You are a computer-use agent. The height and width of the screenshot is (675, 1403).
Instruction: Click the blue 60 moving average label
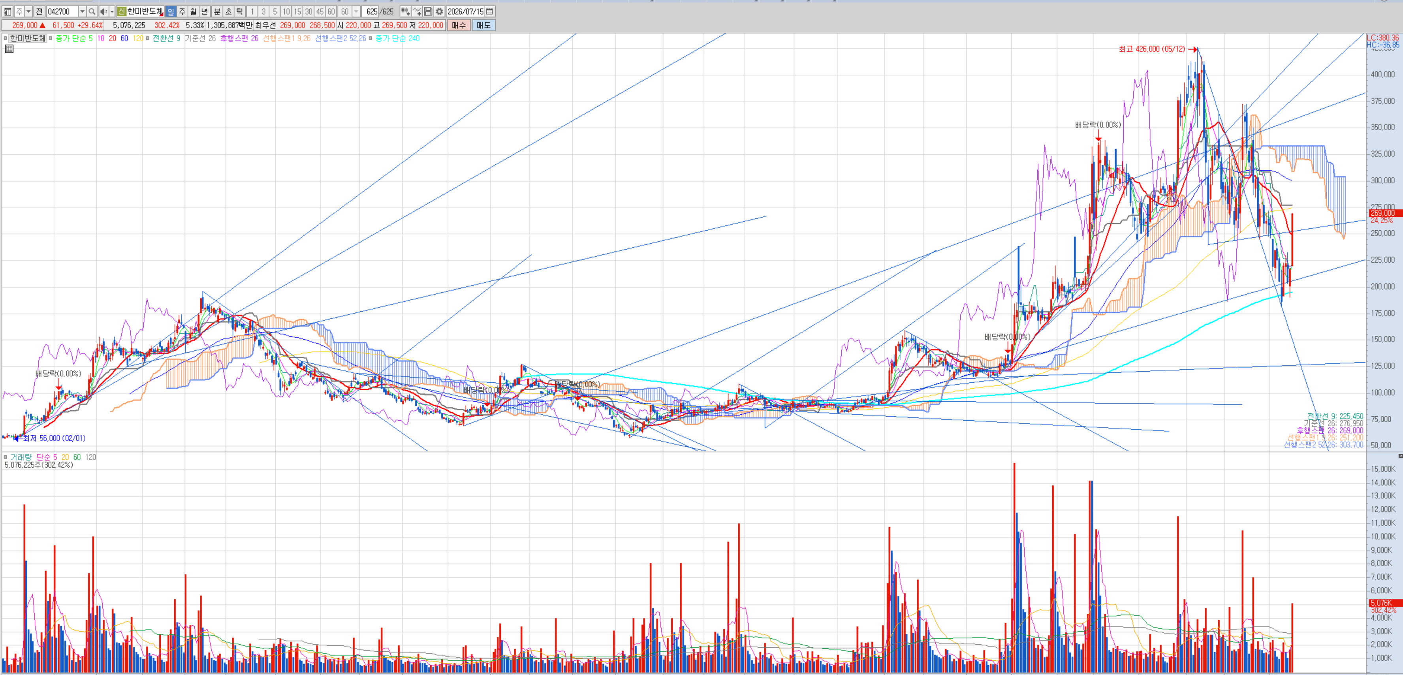click(x=125, y=38)
